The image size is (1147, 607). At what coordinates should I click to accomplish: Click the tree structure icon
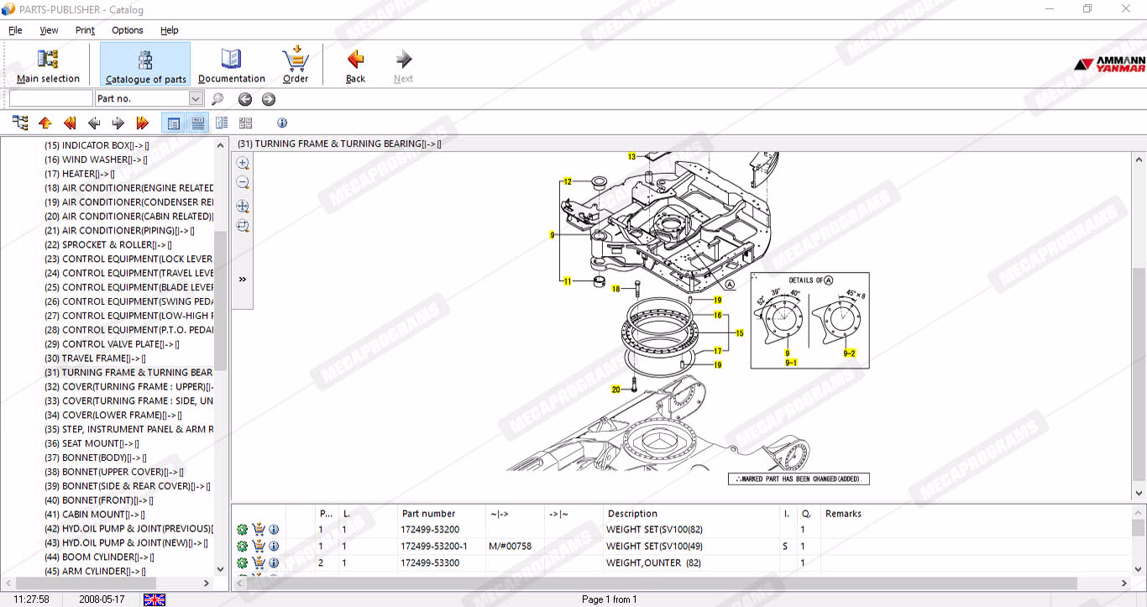(x=20, y=123)
